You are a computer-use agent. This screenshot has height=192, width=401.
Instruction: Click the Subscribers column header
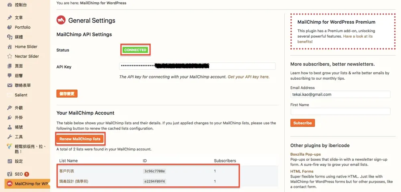(x=225, y=161)
